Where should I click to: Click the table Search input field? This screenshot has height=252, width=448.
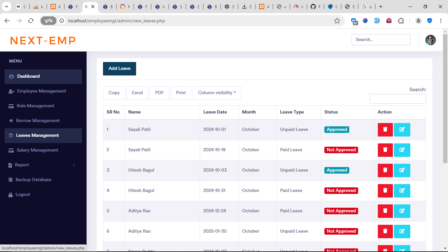click(x=397, y=99)
